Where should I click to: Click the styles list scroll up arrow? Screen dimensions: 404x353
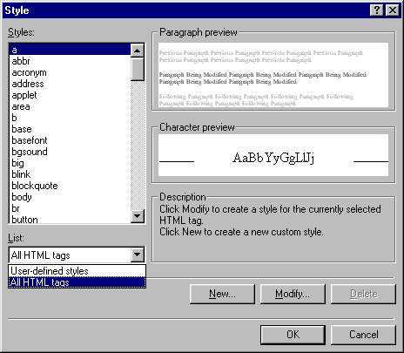[x=138, y=51]
